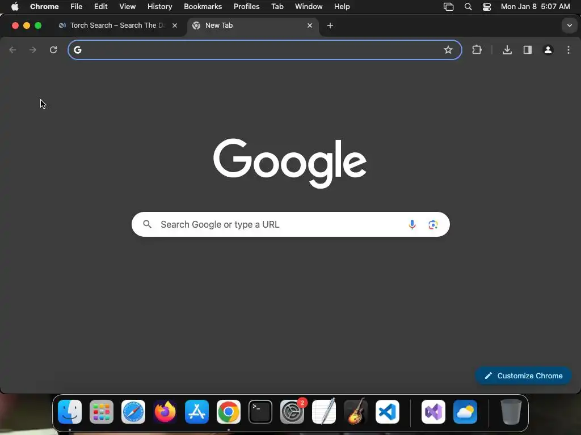Click inside the address bar
The width and height of the screenshot is (581, 435).
pos(264,50)
